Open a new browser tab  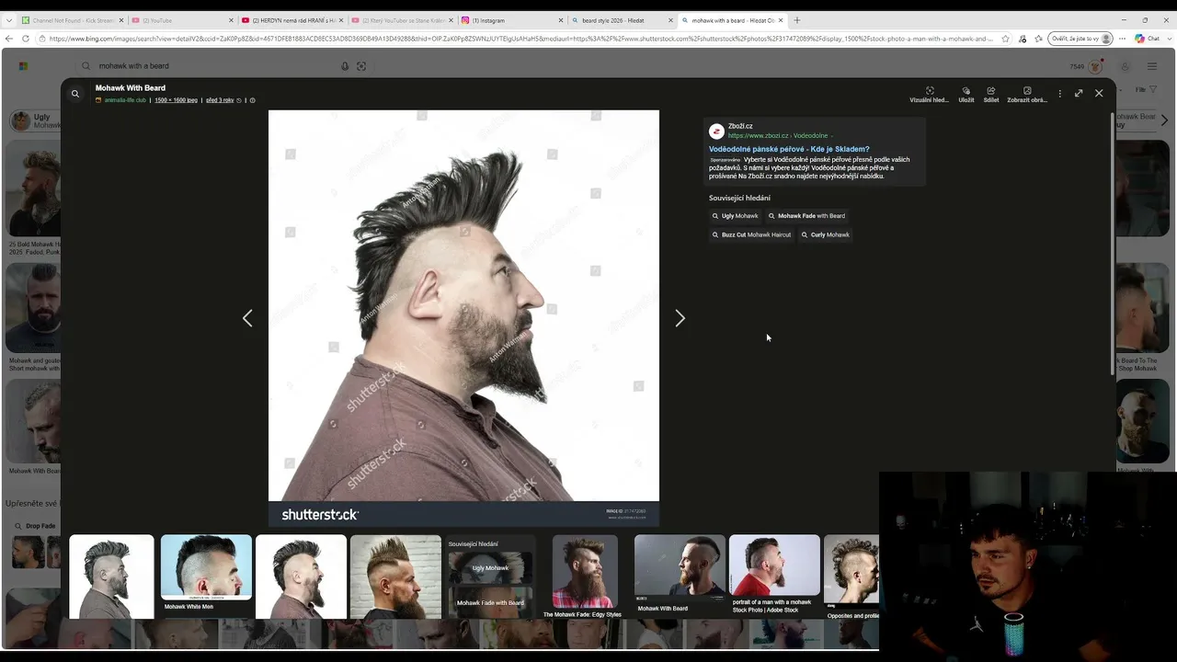[x=797, y=20]
